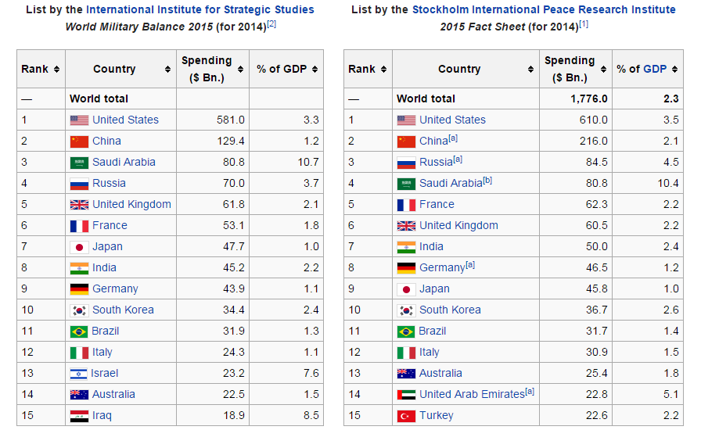Image resolution: width=701 pixels, height=430 pixels.
Task: Open footnote [a] next to United Arab Emirates
Action: (x=530, y=392)
